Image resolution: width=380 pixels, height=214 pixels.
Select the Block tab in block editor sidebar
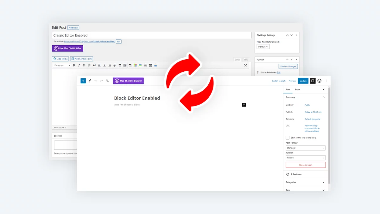298,90
